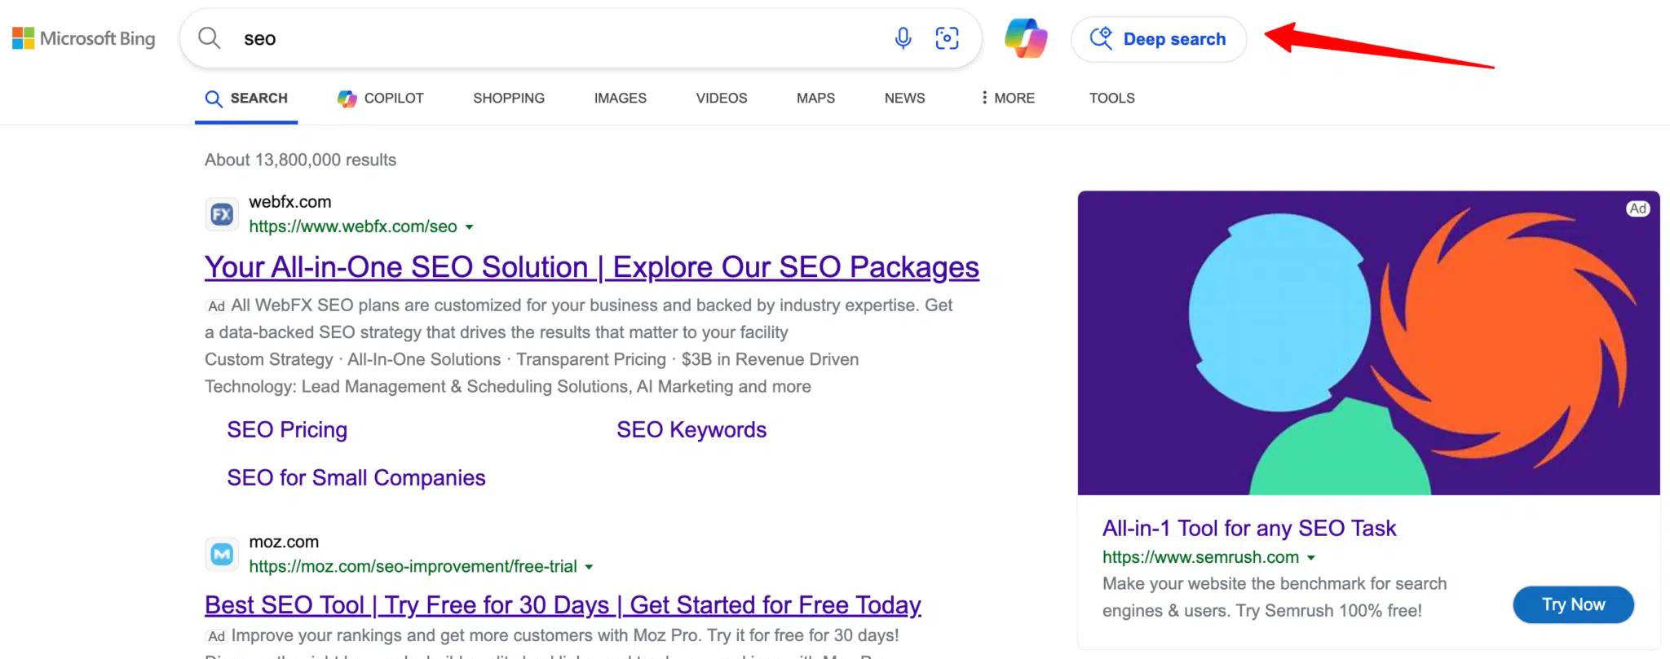Click the Microsoft Bing logo

(x=83, y=37)
